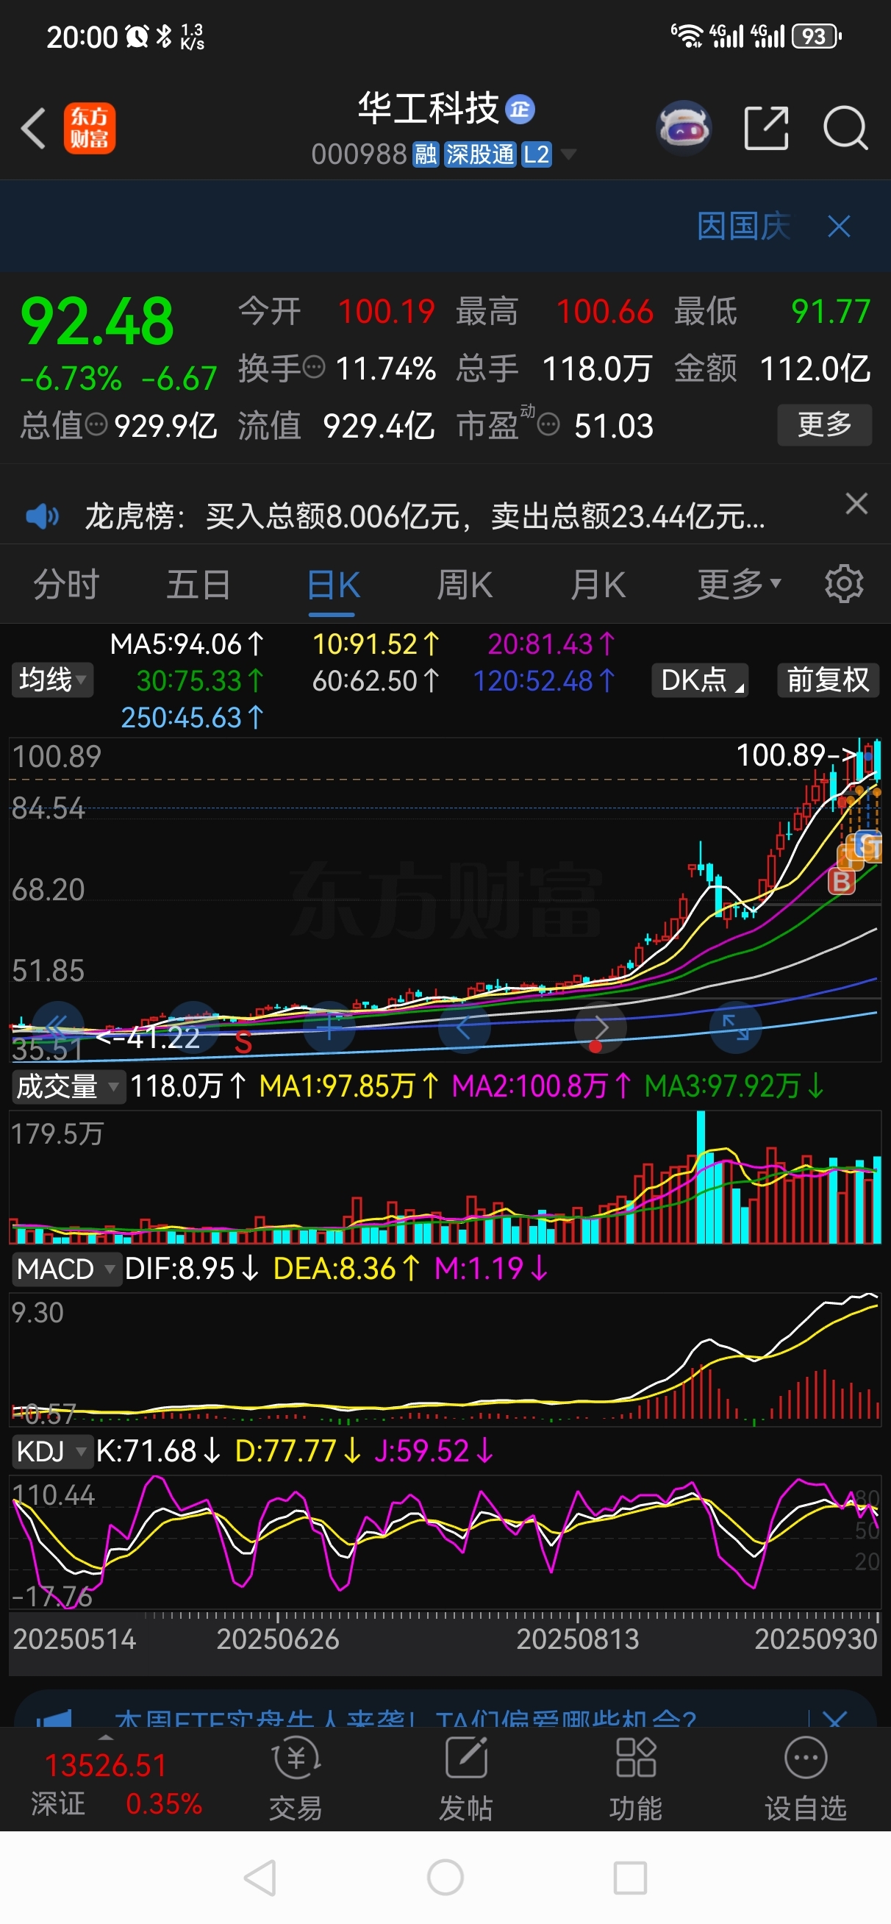Open the 发帖 post button
The image size is (891, 1924).
[466, 1780]
